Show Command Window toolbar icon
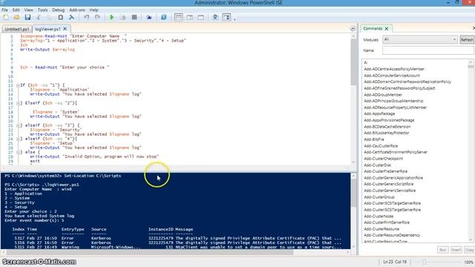 [x=215, y=17]
